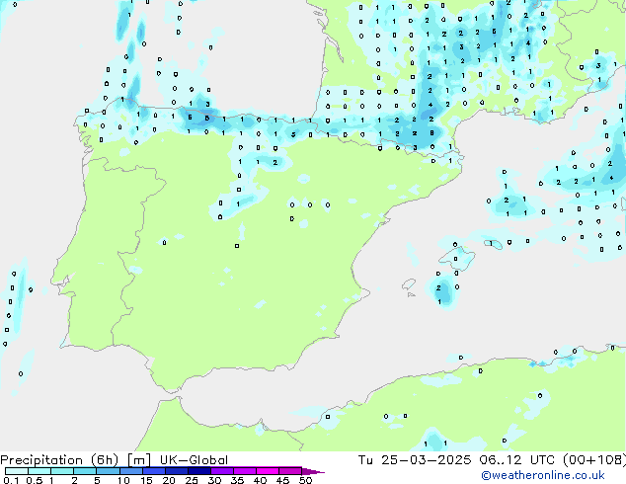Click the '(00+108)' forecast offset text
This screenshot has height=484, width=626.
click(x=594, y=460)
